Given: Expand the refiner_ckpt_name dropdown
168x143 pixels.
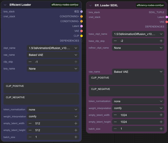Looking at the screenshot, I should 138,48.
